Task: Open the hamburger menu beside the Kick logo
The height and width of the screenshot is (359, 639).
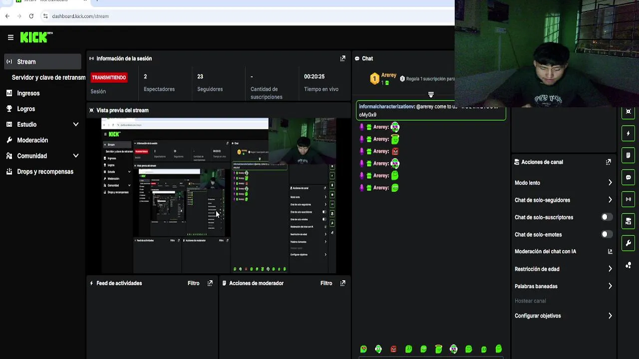Action: coord(10,37)
